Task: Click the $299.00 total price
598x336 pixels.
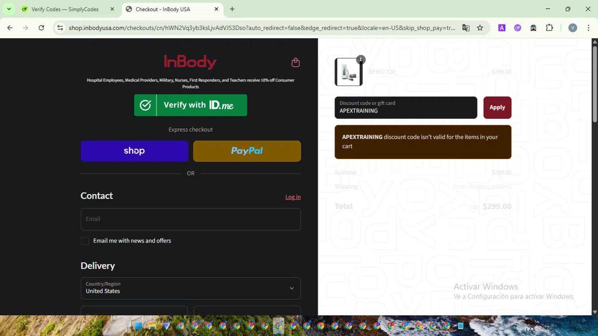Action: (x=497, y=206)
